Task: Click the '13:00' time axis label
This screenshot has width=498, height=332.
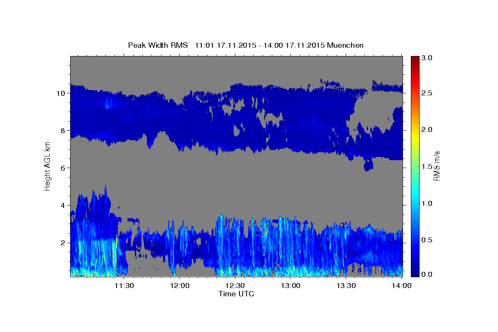Action: [290, 286]
